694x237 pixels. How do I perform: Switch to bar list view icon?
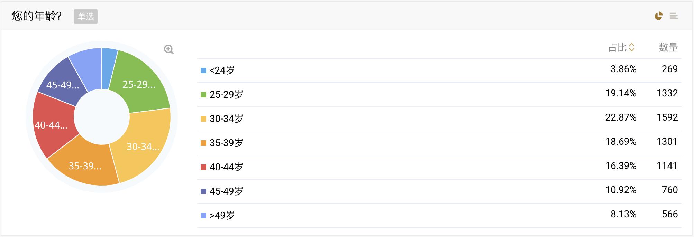tap(674, 16)
